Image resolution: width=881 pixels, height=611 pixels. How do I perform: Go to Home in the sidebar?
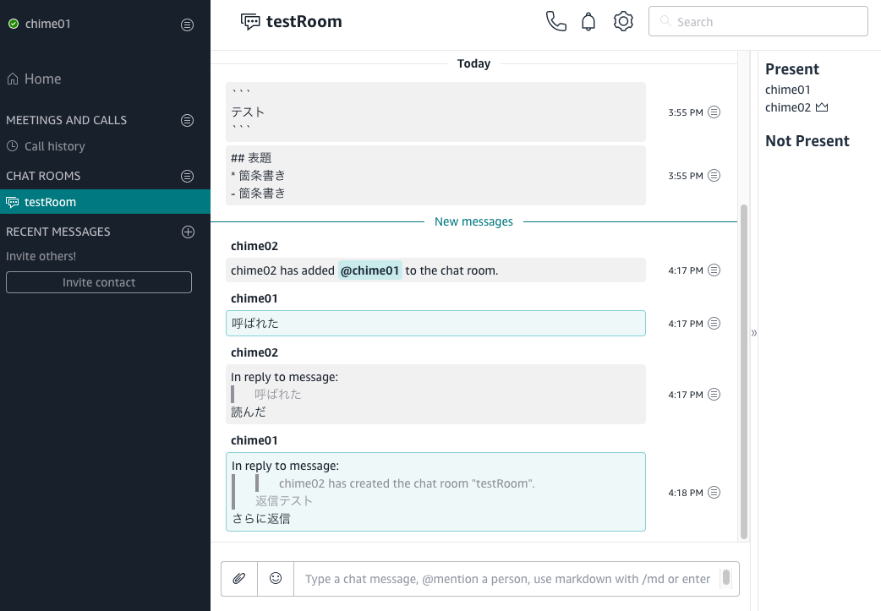pos(35,79)
